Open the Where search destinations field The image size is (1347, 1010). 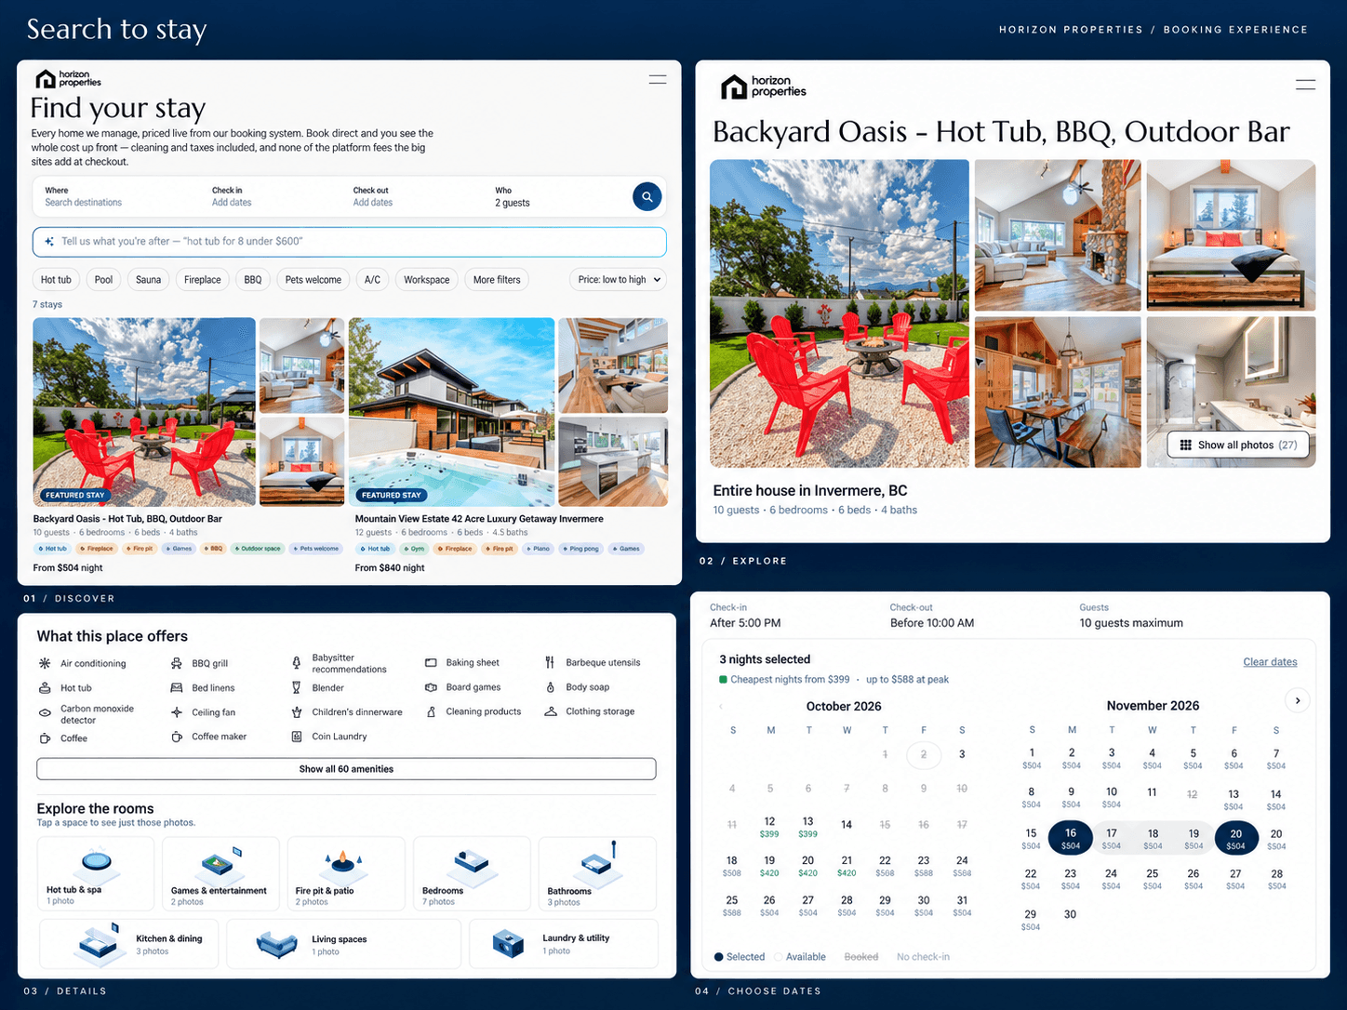tap(116, 196)
